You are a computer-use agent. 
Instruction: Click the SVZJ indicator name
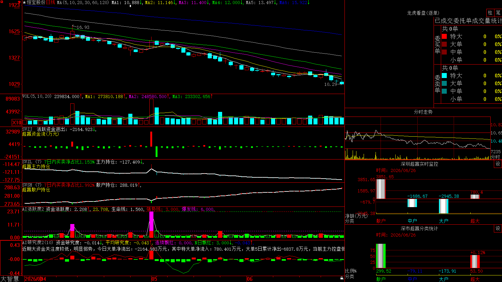click(x=27, y=129)
